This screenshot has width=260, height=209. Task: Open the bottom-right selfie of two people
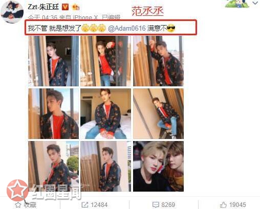158,166
